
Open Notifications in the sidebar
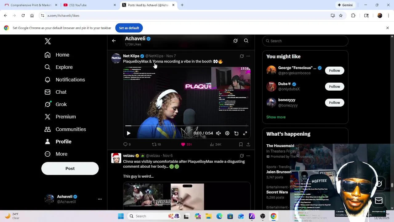pyautogui.click(x=65, y=80)
